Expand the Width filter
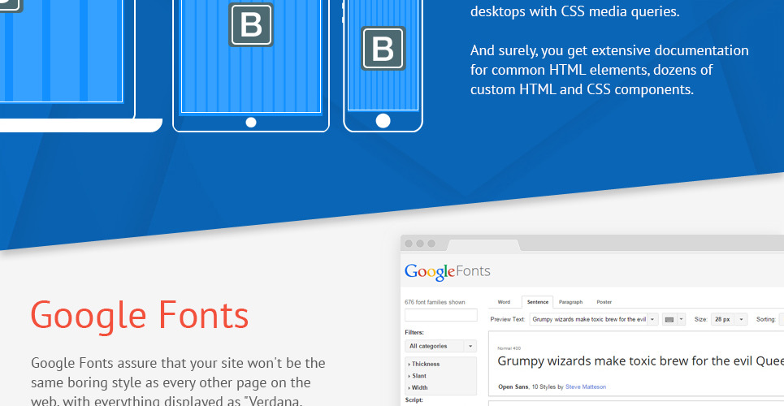This screenshot has height=406, width=784. 418,387
